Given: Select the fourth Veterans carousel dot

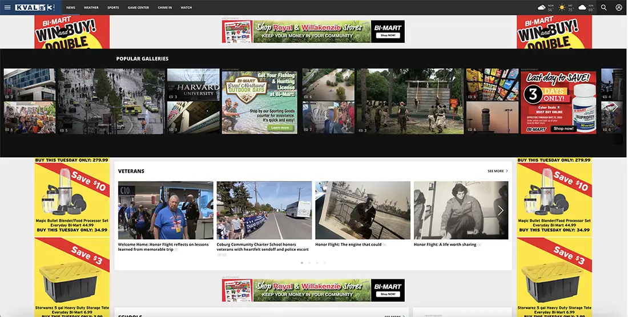Looking at the screenshot, I should point(324,263).
